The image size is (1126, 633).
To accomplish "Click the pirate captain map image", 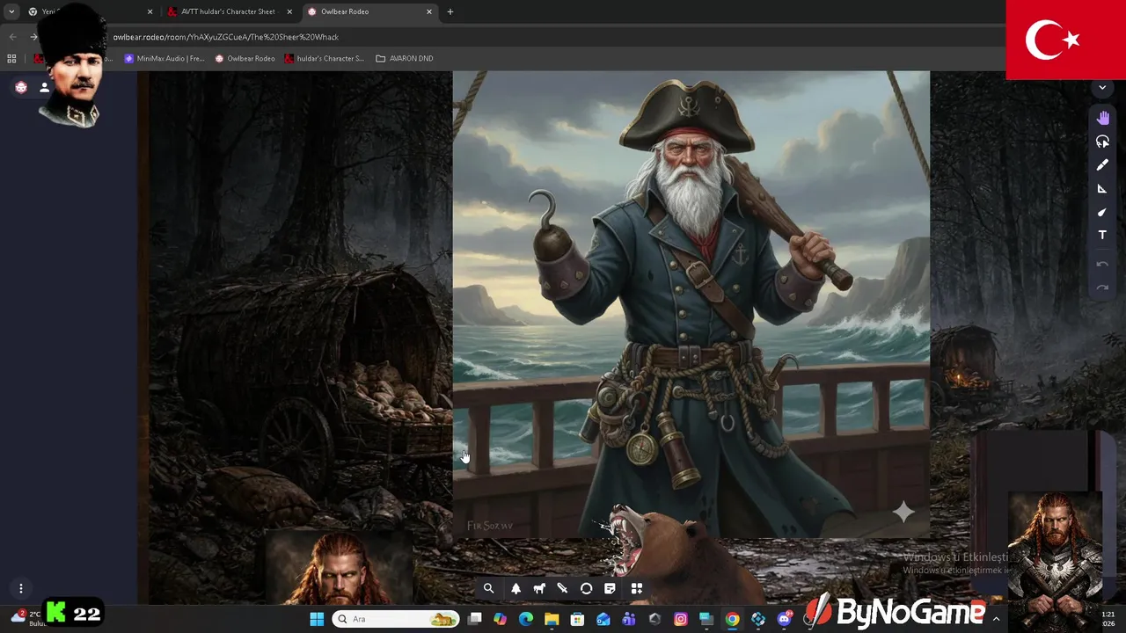I will tap(691, 303).
